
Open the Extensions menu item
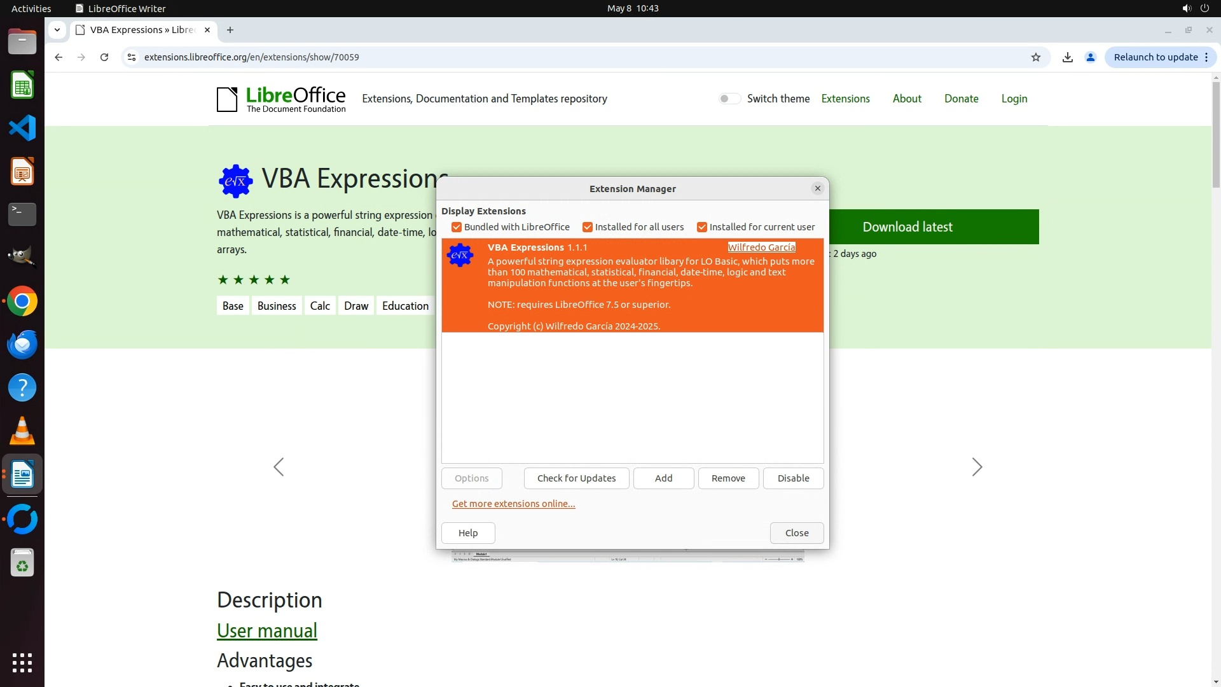tap(845, 99)
